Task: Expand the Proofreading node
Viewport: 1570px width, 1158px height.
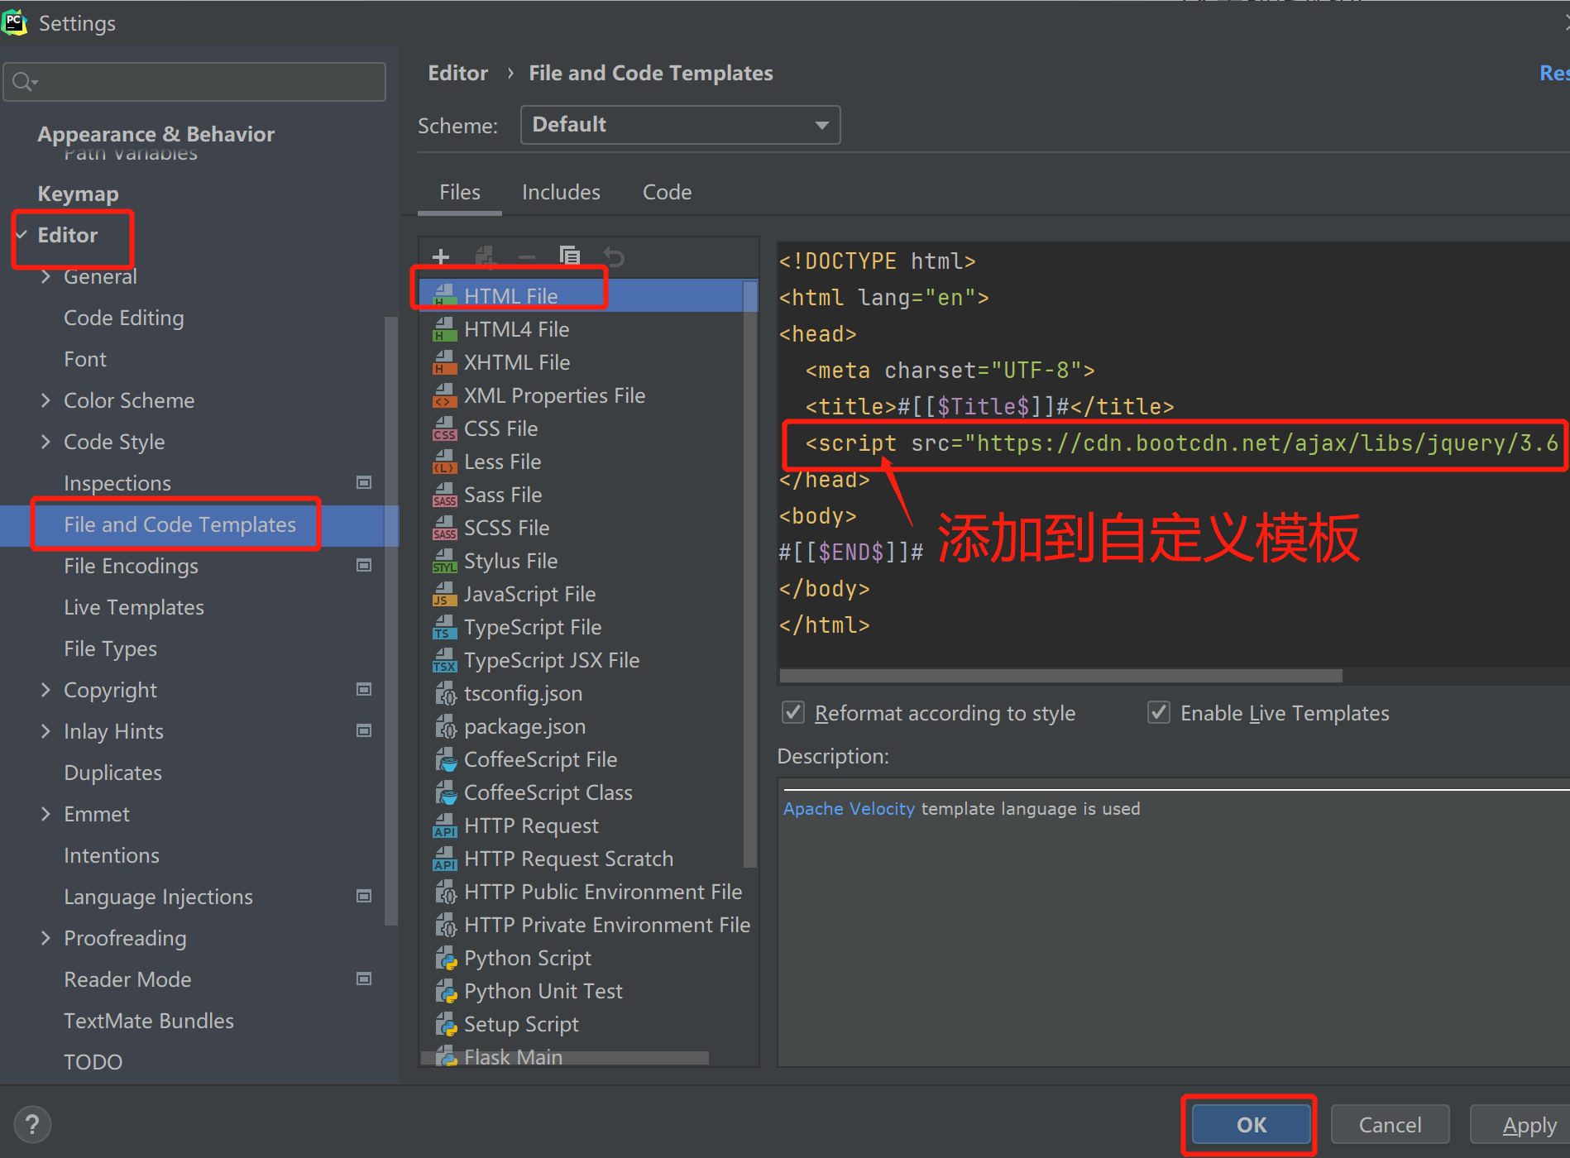Action: click(x=45, y=938)
